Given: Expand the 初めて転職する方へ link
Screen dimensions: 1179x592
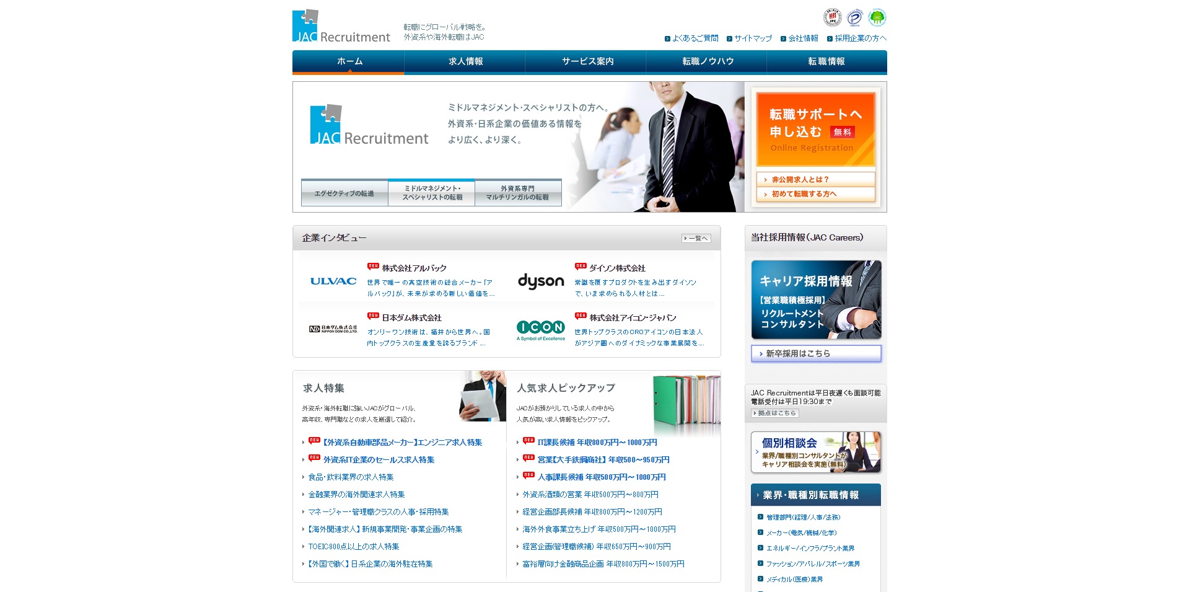Looking at the screenshot, I should (815, 194).
